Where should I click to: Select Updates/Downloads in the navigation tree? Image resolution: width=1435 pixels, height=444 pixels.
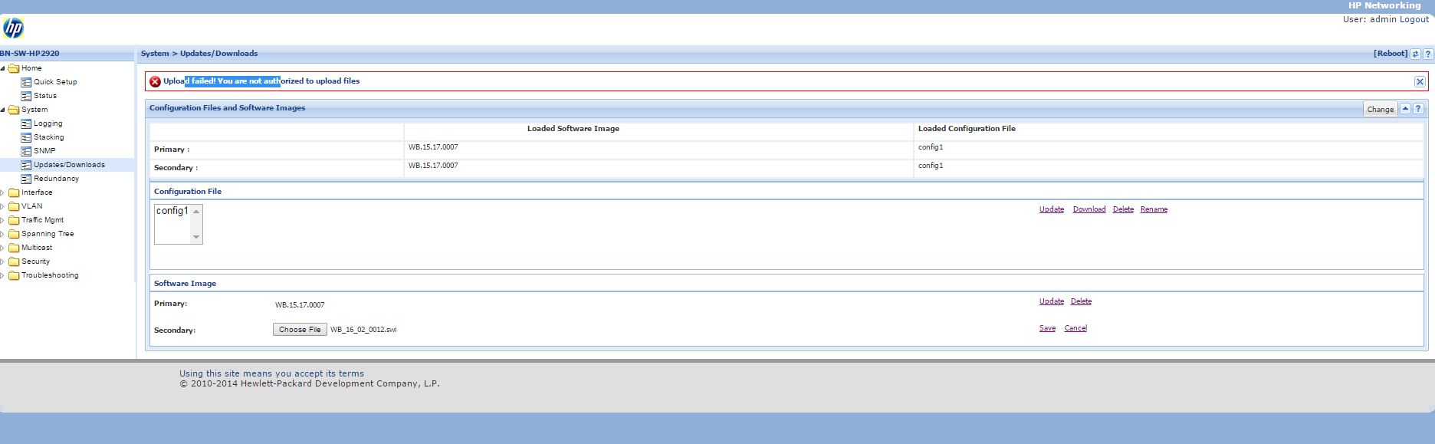[69, 165]
